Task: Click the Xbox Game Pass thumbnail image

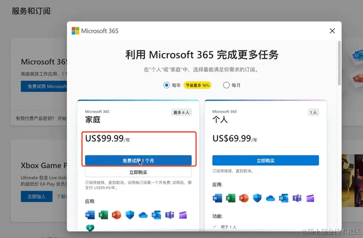Action: click(352, 180)
